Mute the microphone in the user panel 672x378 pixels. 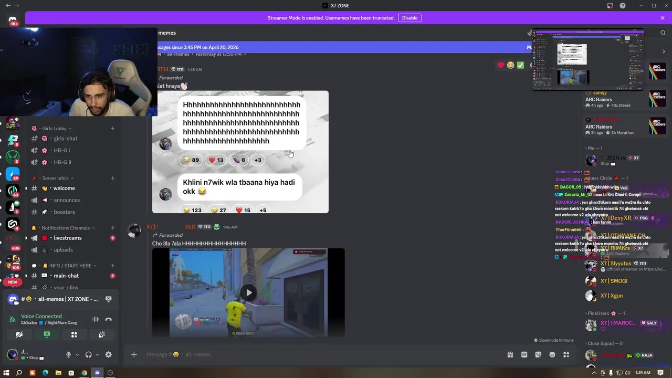point(68,354)
